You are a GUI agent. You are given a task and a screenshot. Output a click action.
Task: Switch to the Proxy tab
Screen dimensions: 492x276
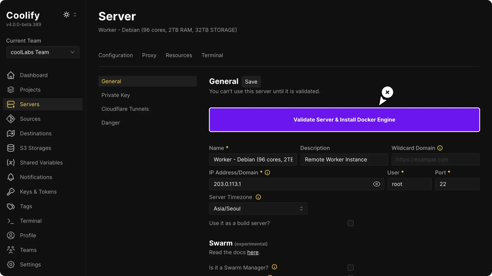click(149, 55)
